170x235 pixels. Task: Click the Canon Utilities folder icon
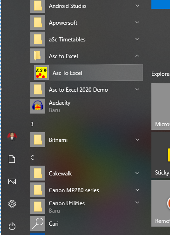38,207
